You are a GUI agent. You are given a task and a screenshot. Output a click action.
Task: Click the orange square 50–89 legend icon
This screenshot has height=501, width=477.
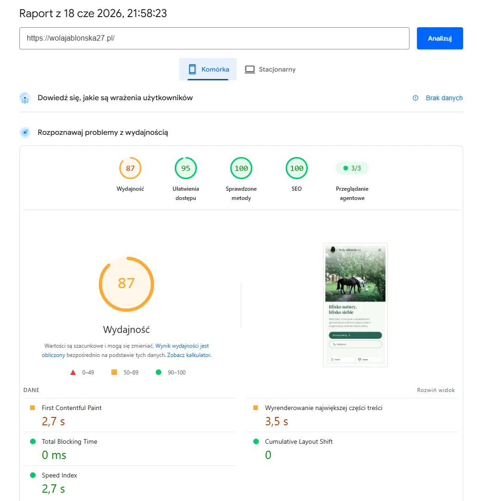point(114,372)
